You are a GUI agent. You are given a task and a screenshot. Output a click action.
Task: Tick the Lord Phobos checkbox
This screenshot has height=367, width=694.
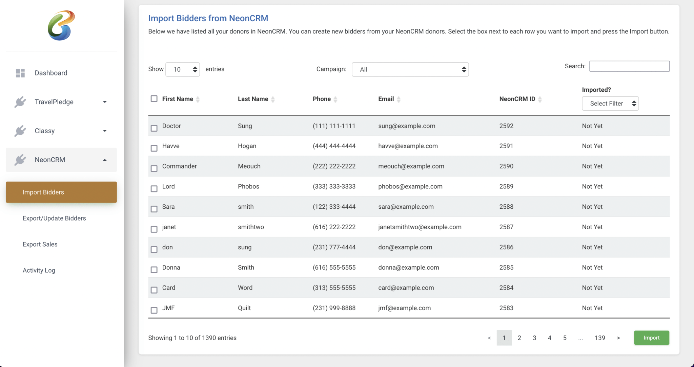(154, 189)
